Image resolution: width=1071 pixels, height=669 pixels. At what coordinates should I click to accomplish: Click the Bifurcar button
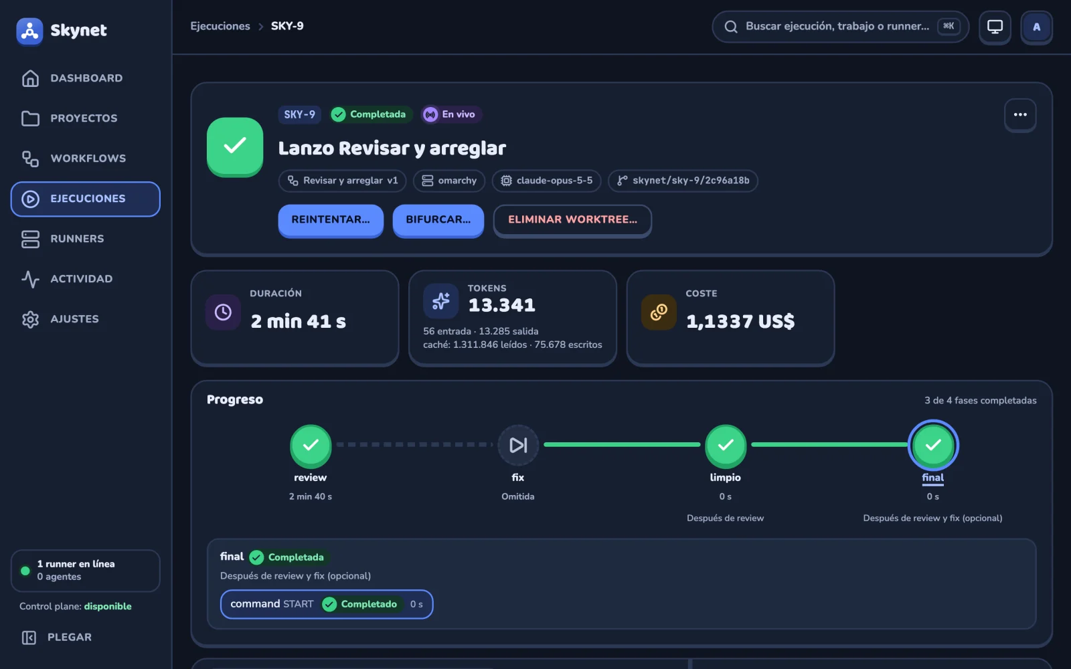438,220
